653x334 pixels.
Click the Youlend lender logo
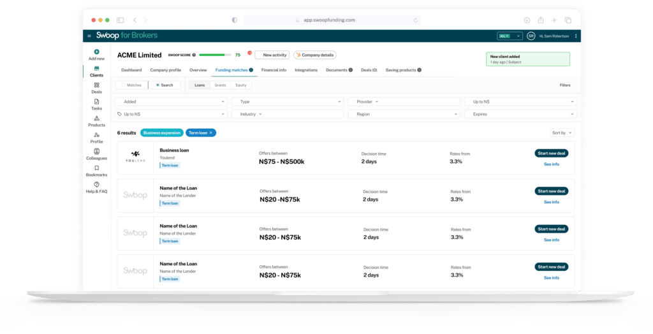[135, 157]
